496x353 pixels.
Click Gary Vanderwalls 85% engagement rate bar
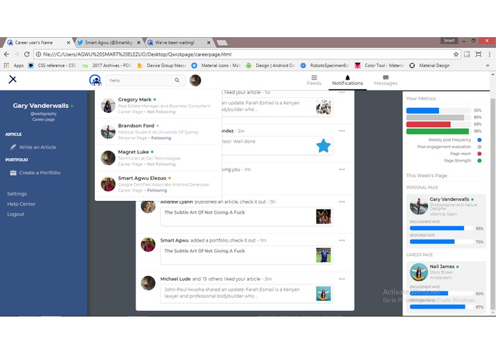tap(437, 228)
